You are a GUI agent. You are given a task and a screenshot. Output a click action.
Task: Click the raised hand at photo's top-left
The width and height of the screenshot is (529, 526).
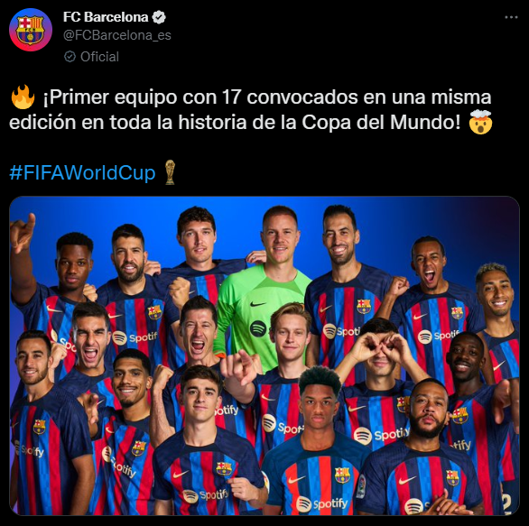22,232
